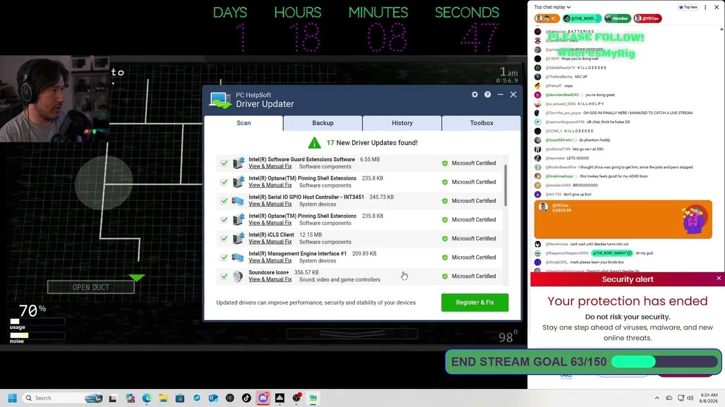Click the @THE_RORY chip in chat header
The height and width of the screenshot is (407, 725).
pyautogui.click(x=582, y=19)
